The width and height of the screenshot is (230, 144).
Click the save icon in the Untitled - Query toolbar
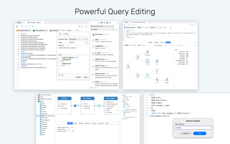coord(17,26)
